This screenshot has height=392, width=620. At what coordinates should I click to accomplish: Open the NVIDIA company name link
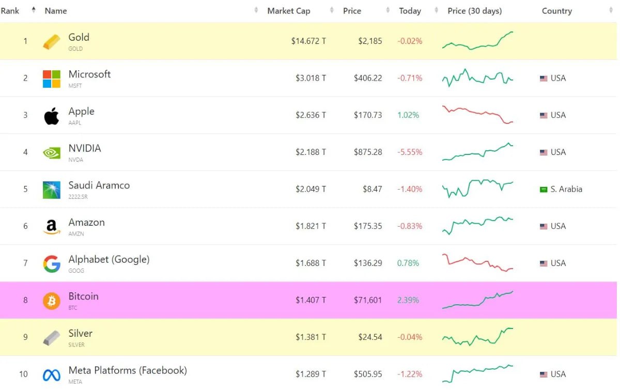85,148
